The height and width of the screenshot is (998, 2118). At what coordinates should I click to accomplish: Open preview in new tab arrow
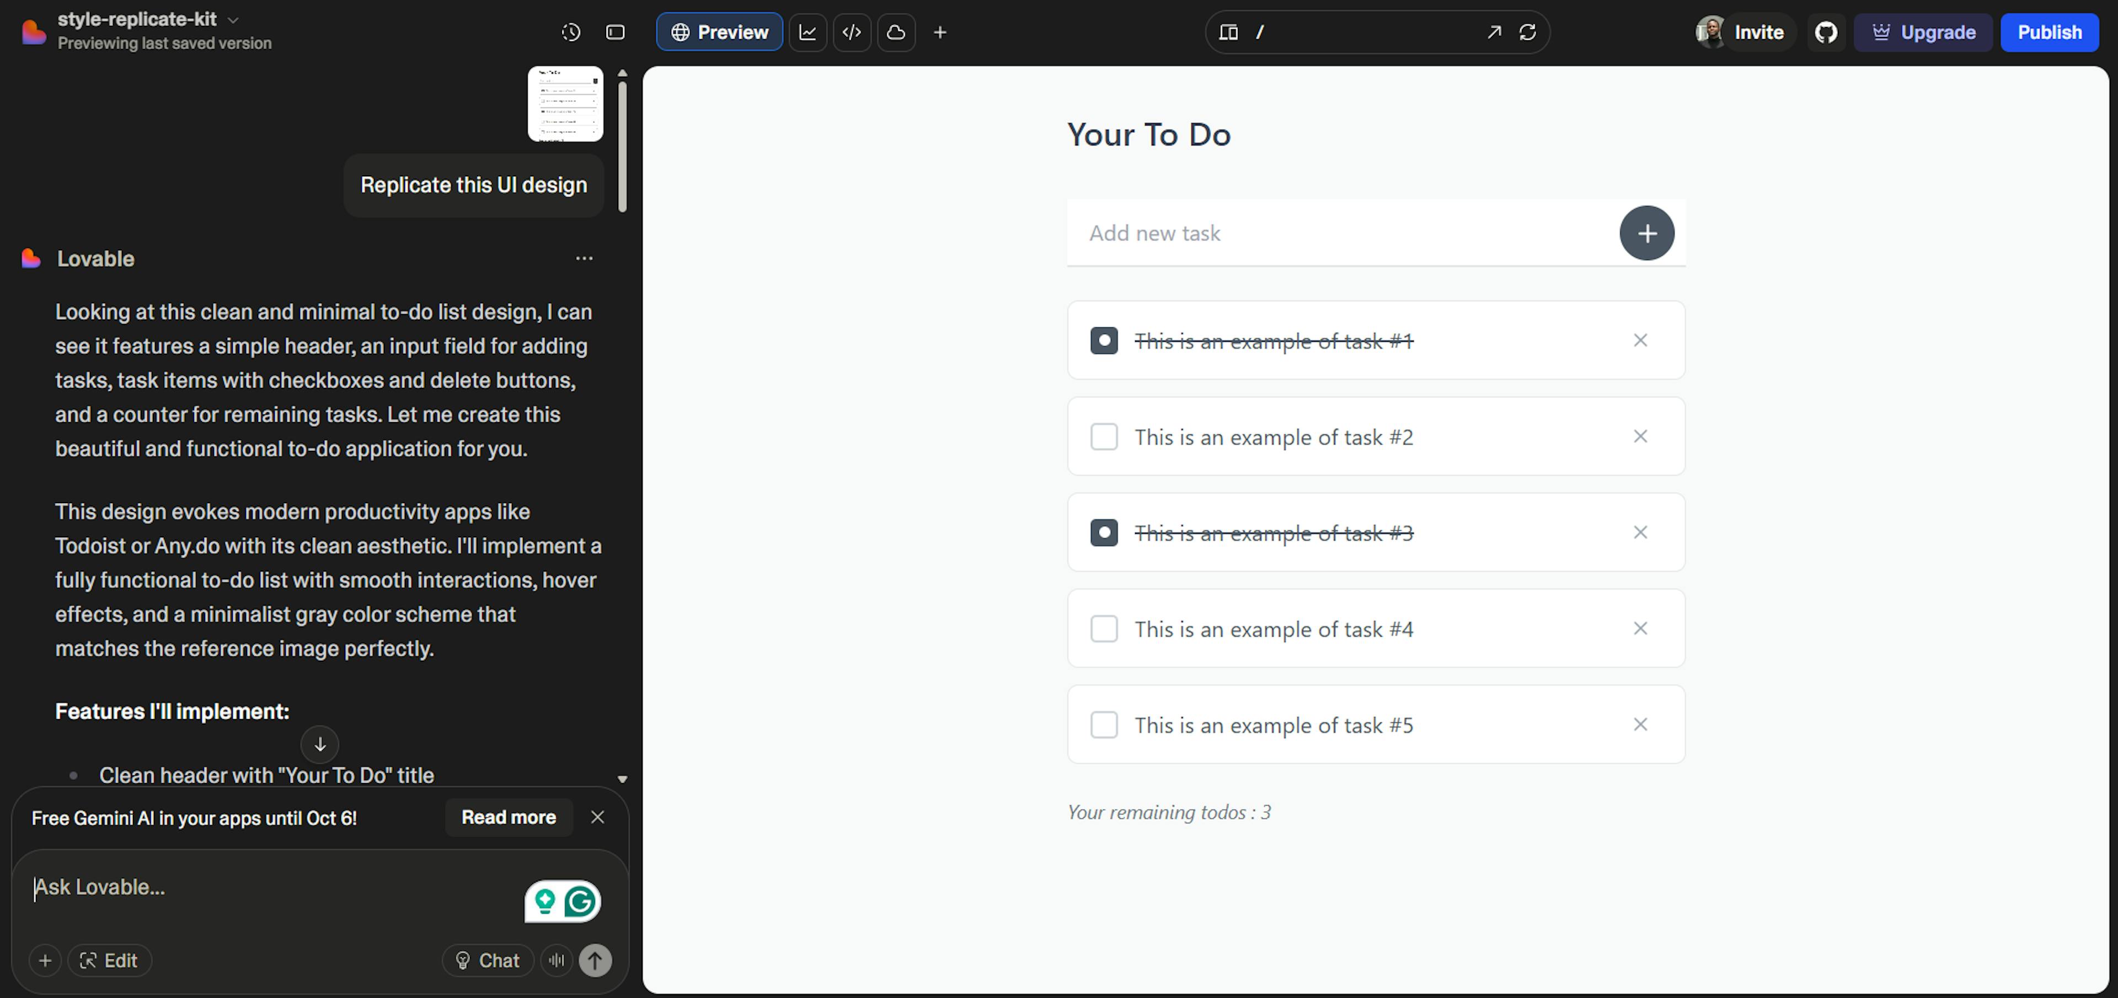(x=1493, y=32)
